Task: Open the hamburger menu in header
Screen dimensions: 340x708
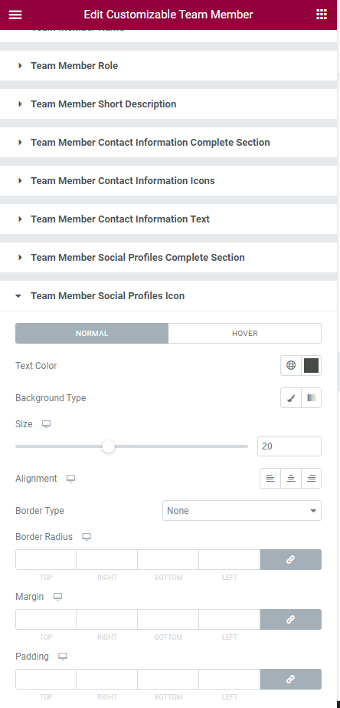Action: point(15,15)
